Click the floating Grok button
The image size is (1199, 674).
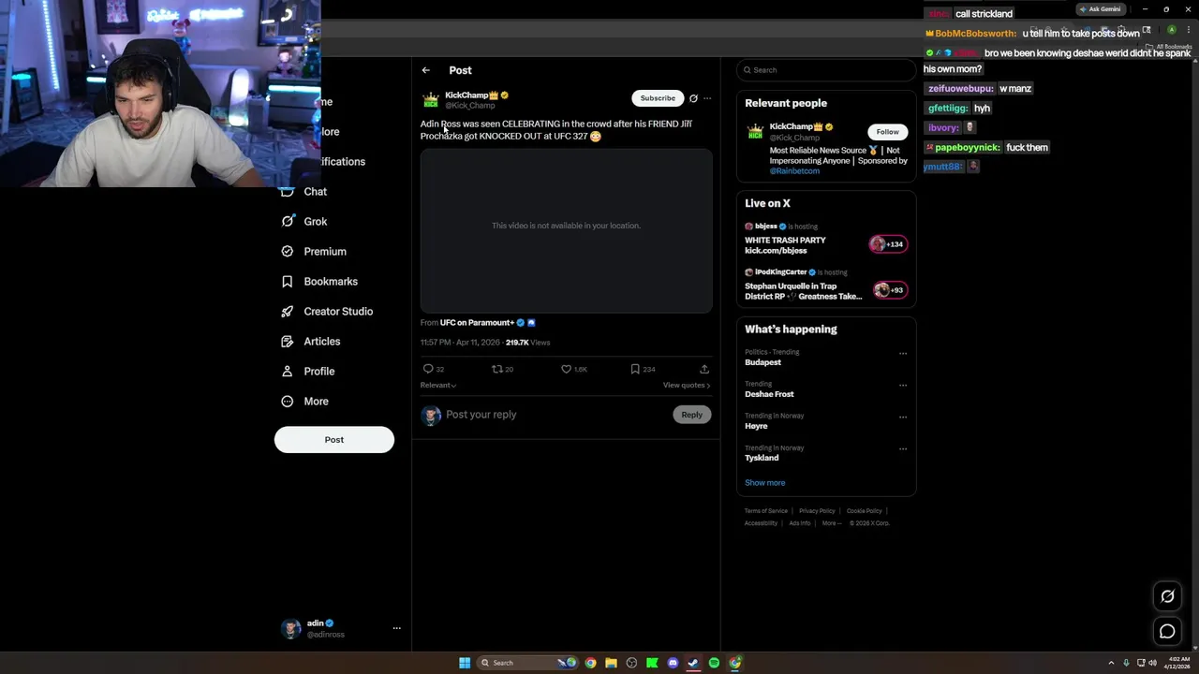pyautogui.click(x=1167, y=596)
